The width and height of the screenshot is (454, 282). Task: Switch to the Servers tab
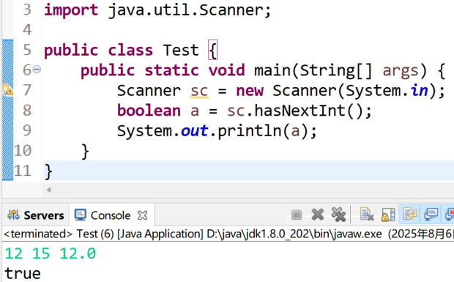coord(35,215)
